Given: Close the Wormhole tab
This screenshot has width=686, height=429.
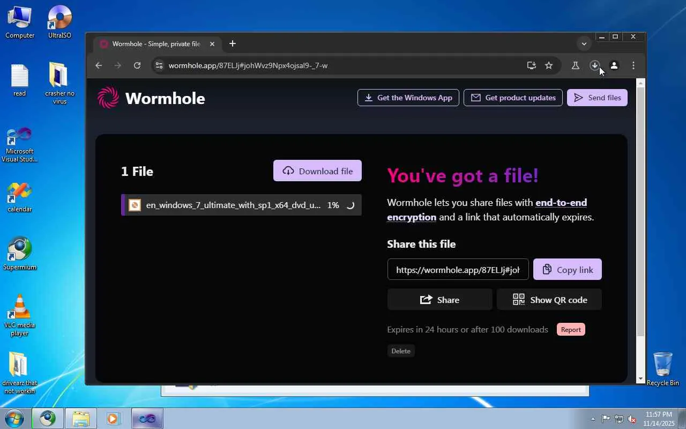Looking at the screenshot, I should point(212,44).
